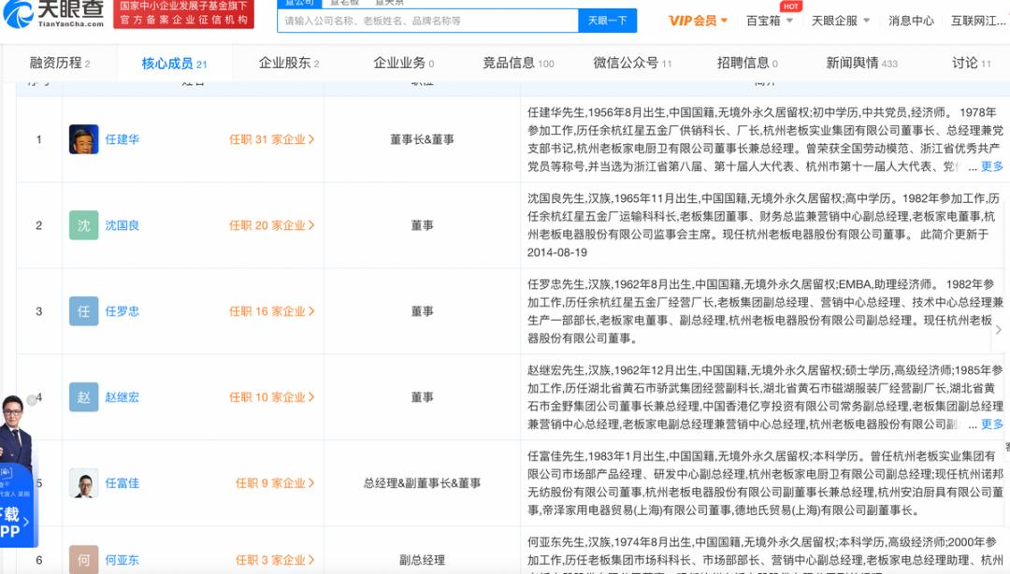The image size is (1010, 574).
Task: Select the brown 何 avatar icon
Action: [84, 560]
